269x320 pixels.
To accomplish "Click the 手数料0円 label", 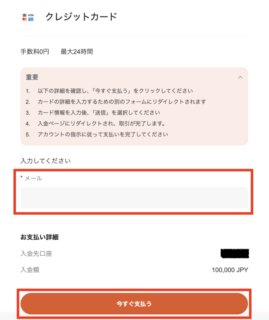I will (35, 52).
